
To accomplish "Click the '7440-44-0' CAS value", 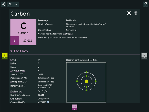I will [x=43, y=99].
